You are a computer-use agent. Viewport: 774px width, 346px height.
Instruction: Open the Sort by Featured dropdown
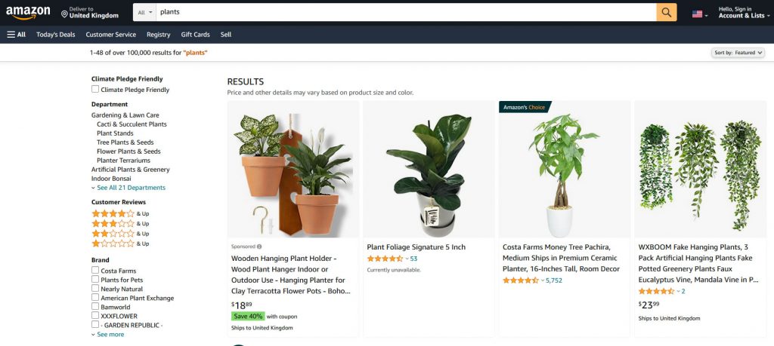point(738,53)
